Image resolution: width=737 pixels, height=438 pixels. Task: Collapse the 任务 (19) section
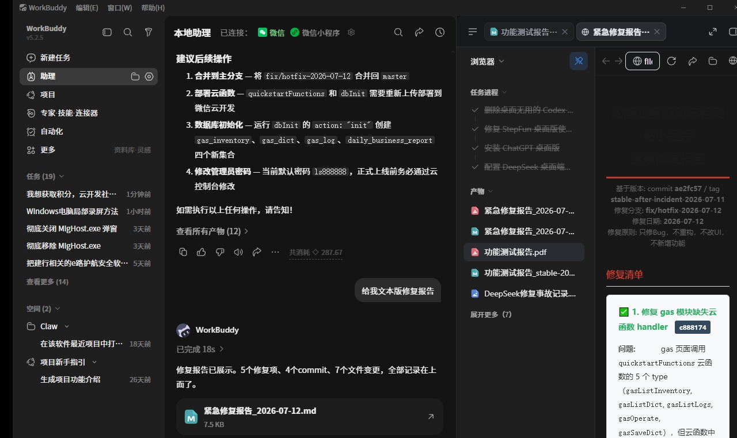pos(45,176)
